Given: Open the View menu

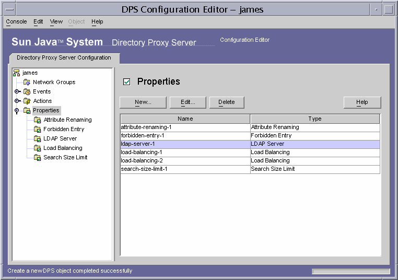Looking at the screenshot, I should point(56,21).
